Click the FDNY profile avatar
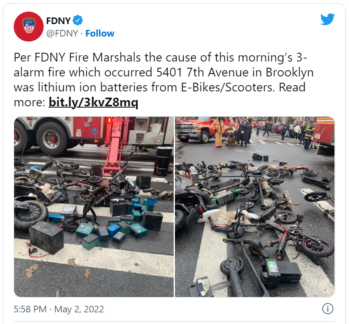349x324 pixels. [x=29, y=27]
